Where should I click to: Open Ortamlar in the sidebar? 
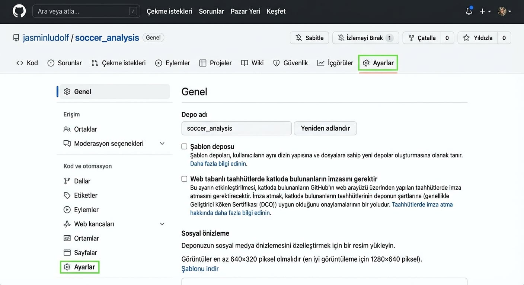(86, 238)
